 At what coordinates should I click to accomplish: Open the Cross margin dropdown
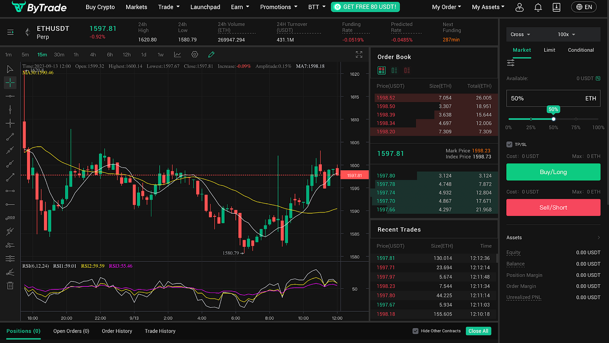(x=520, y=34)
